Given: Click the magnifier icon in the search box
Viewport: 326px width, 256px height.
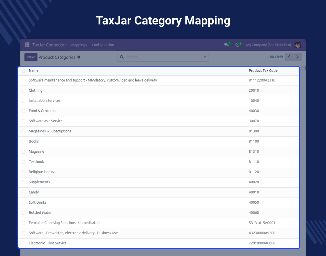Looking at the screenshot, I should (122, 57).
